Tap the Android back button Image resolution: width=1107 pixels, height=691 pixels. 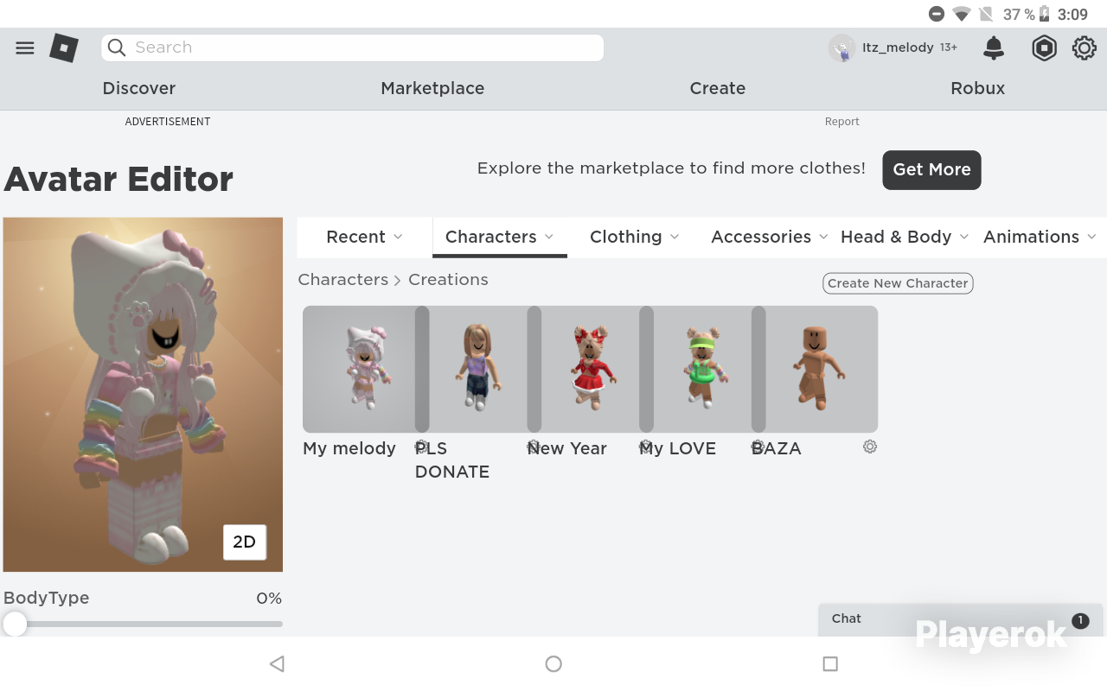277,663
